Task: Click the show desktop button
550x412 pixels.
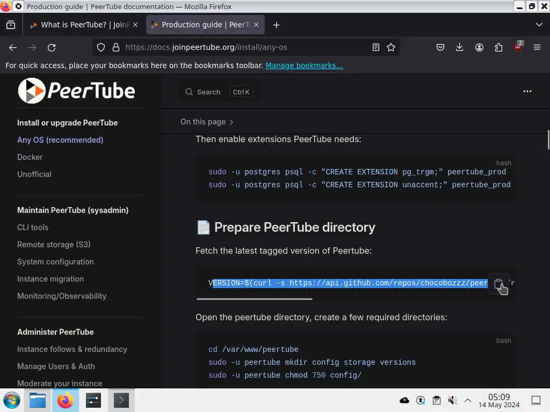Action: tap(536, 400)
